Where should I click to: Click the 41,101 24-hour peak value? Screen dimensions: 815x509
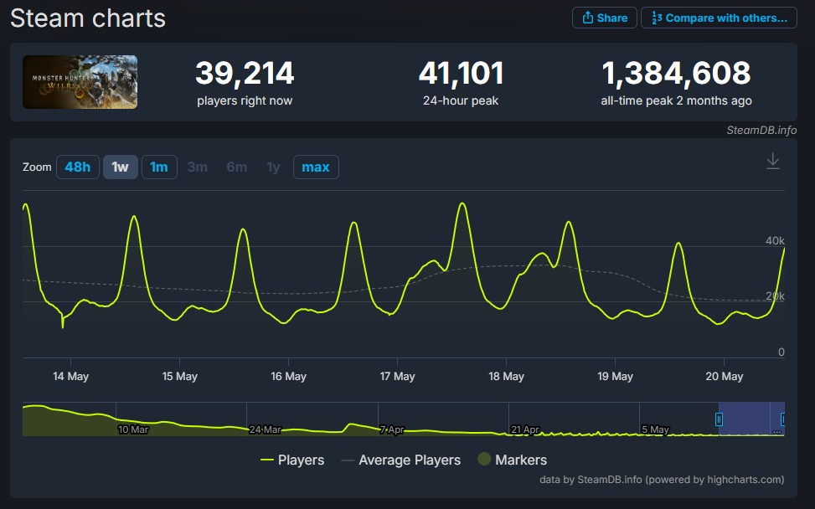click(x=461, y=73)
